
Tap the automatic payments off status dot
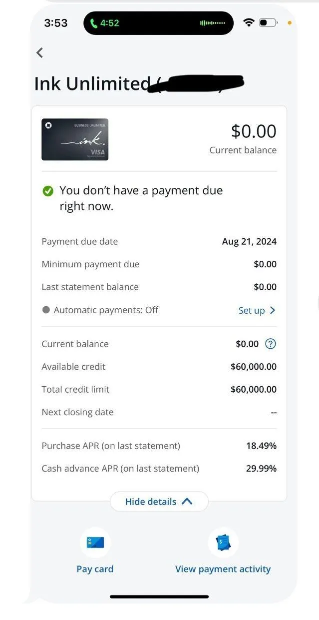[x=46, y=310]
